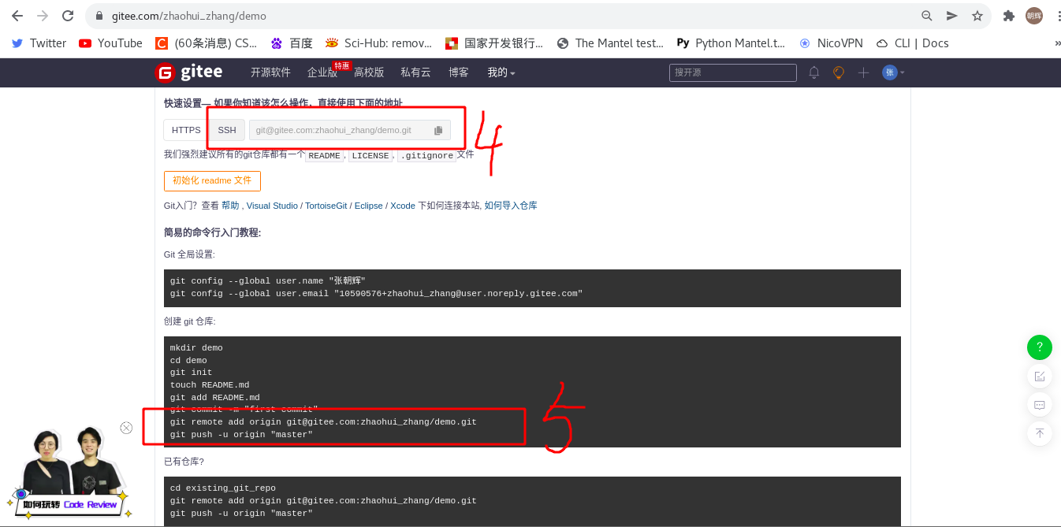
Task: Open the Visual Studio link
Action: (272, 206)
